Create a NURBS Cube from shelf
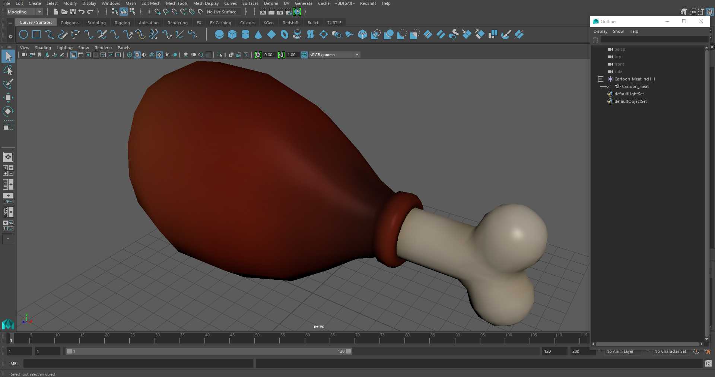 click(232, 35)
